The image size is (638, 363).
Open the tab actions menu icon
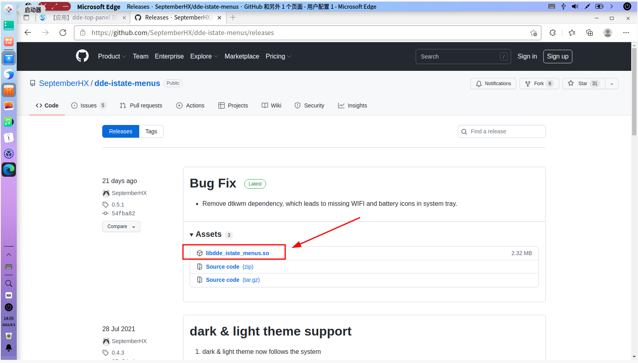26,18
